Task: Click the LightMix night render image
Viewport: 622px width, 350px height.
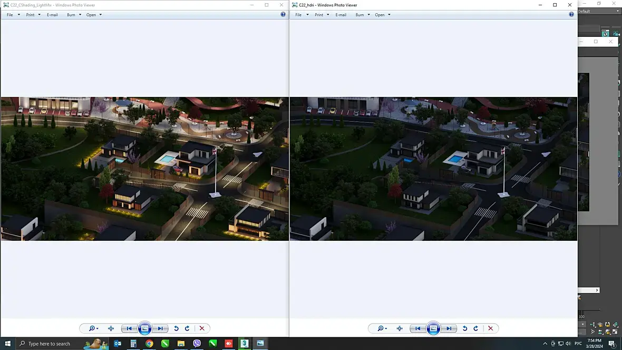Action: 145,169
